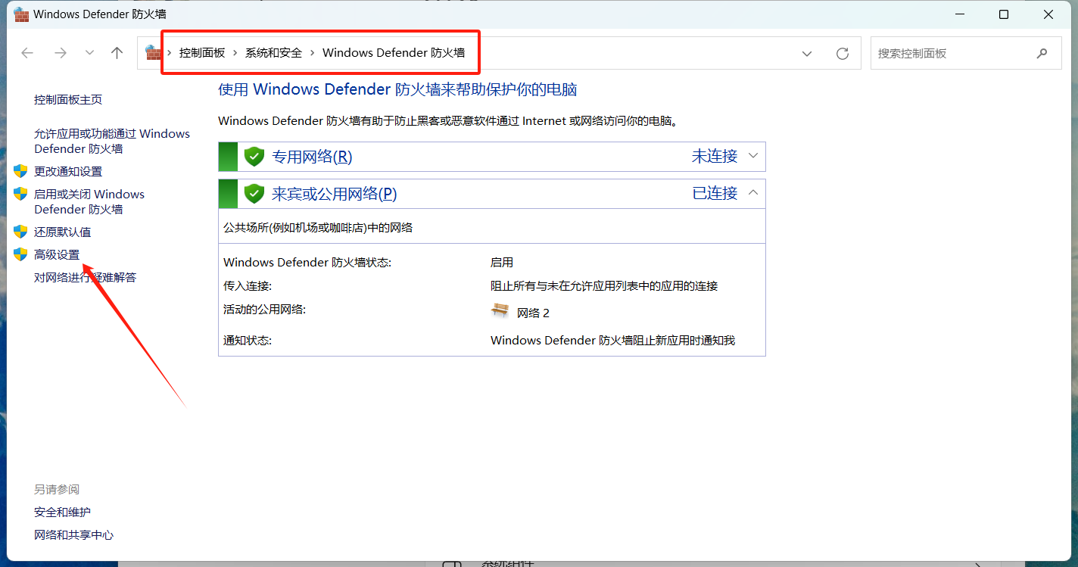The width and height of the screenshot is (1078, 567).
Task: Collapse the 来宾或公用网络 section chevron
Action: click(752, 192)
